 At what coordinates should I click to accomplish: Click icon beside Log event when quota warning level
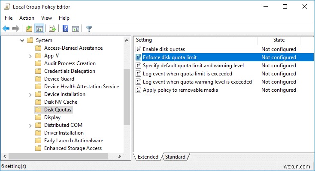tap(139, 82)
